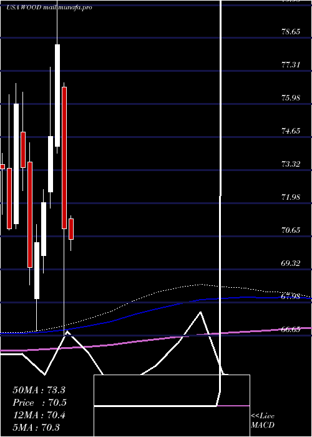
Task: Click the 75.98 price axis label
Action: coord(291,98)
